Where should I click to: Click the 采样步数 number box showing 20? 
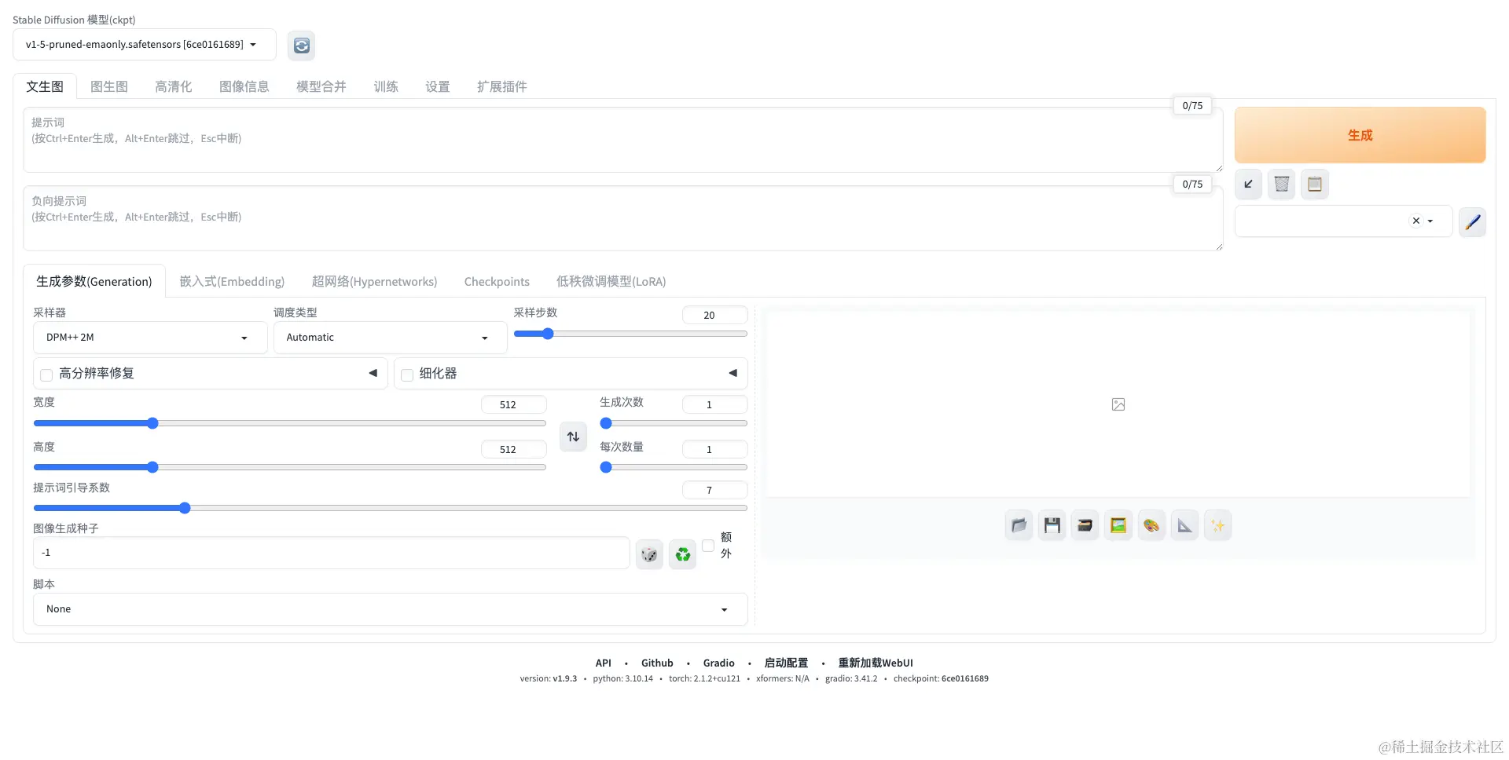[x=714, y=315]
